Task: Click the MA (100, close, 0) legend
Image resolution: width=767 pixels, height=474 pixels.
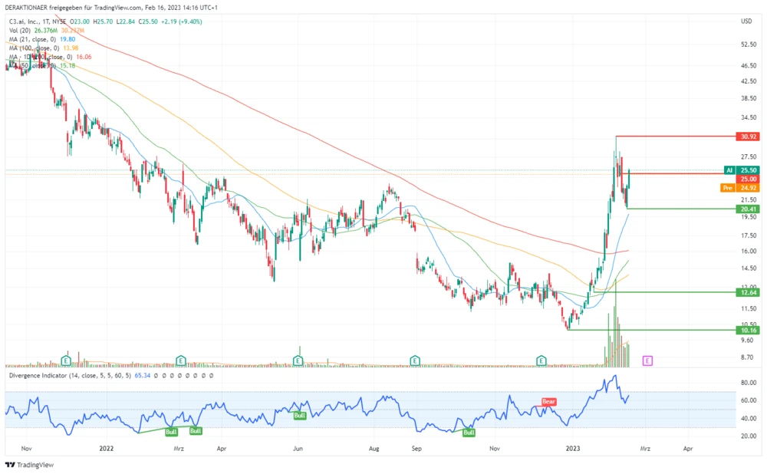Action: click(42, 48)
